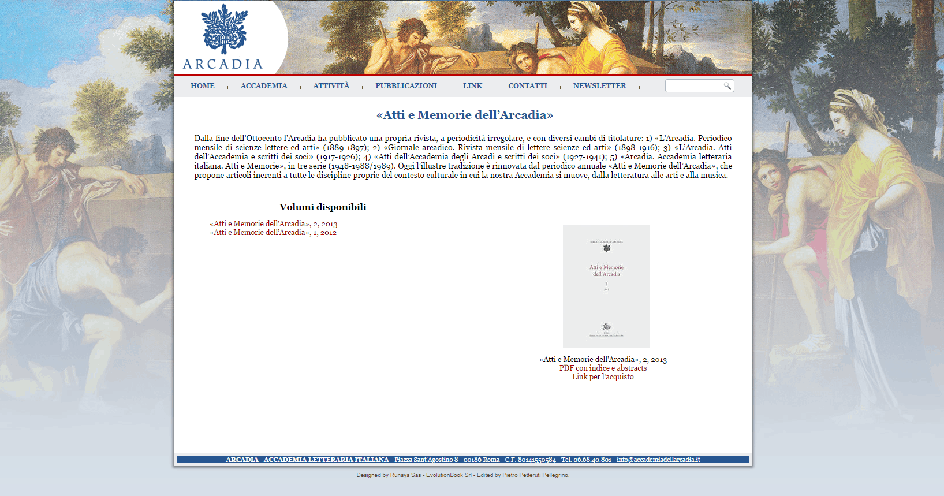The width and height of the screenshot is (944, 496).
Task: Visit Runsys Sas - EvolutionBook Srl link
Action: [x=431, y=475]
